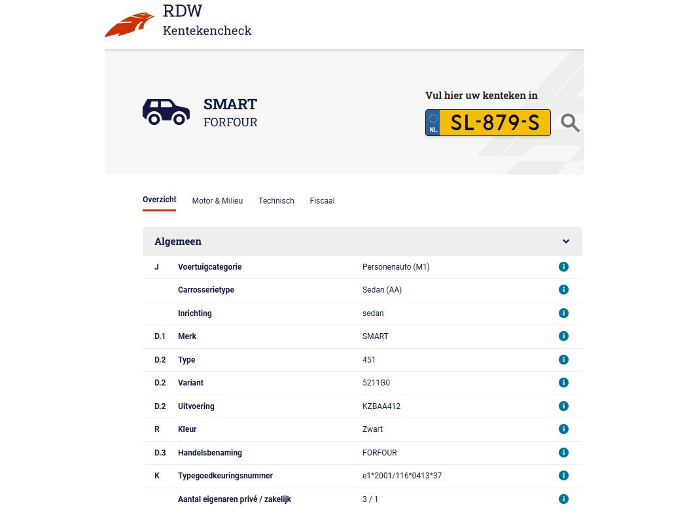Select the Fiscaal tab

coord(322,201)
